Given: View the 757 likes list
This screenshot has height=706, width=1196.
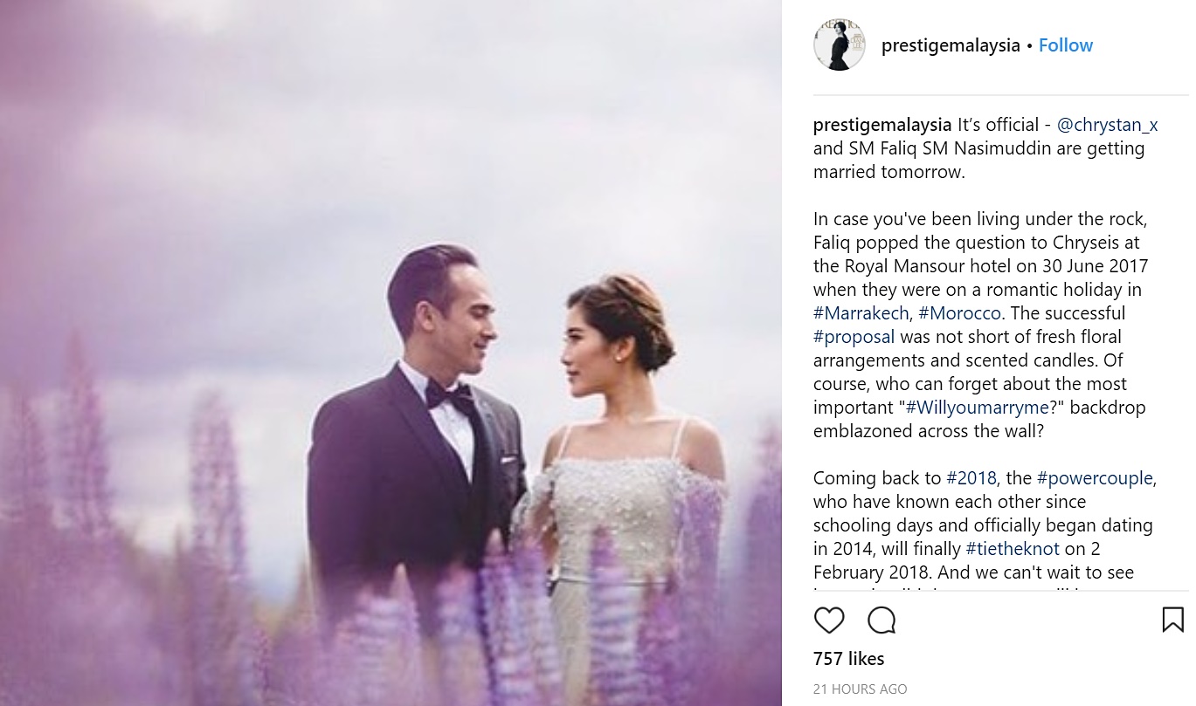Looking at the screenshot, I should [x=848, y=659].
